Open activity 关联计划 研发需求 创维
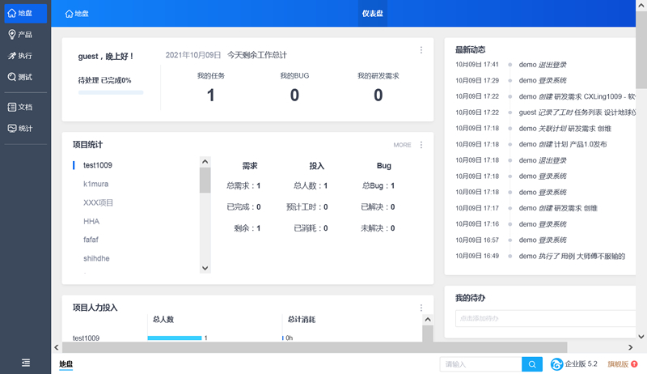647x374 pixels. pos(565,129)
